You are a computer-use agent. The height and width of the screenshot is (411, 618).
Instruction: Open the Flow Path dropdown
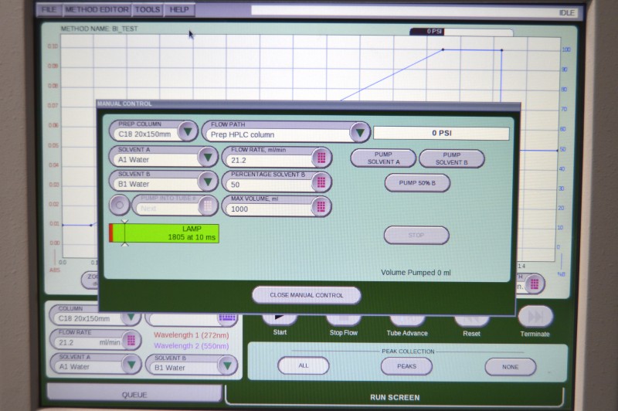coord(359,132)
